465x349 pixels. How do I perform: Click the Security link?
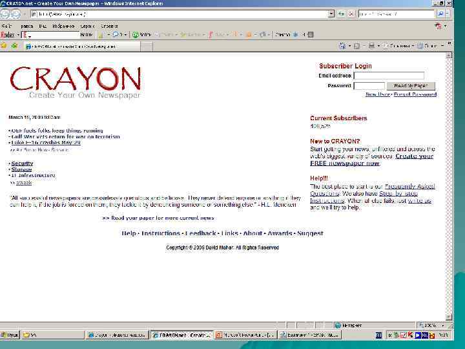tap(22, 164)
